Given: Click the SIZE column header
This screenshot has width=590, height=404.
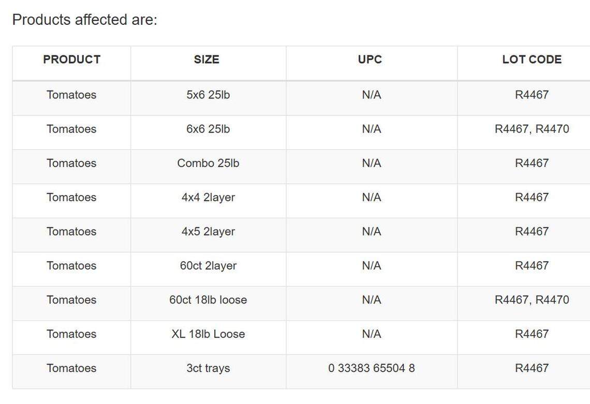Looking at the screenshot, I should tap(207, 60).
